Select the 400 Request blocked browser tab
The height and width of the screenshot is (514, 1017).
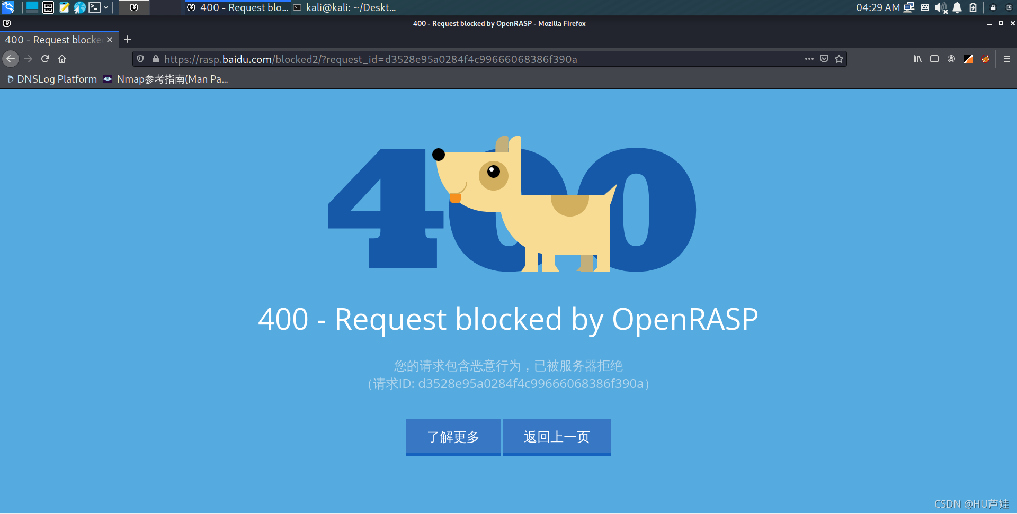click(x=53, y=39)
